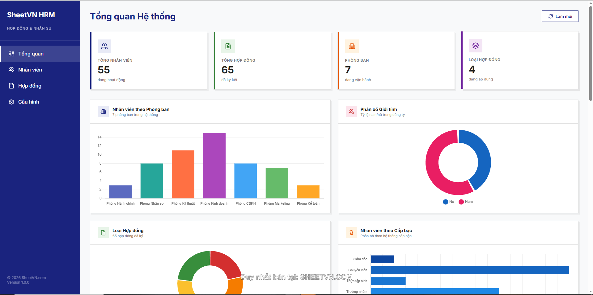
Task: Click the Chuyên viên bar in level chart
Action: click(x=469, y=270)
